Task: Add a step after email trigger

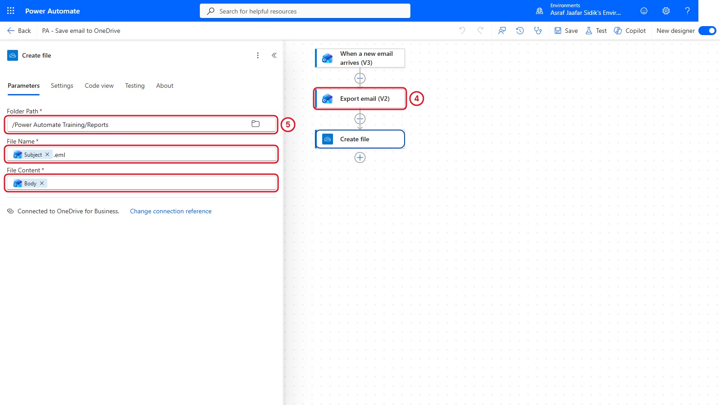Action: [x=360, y=78]
